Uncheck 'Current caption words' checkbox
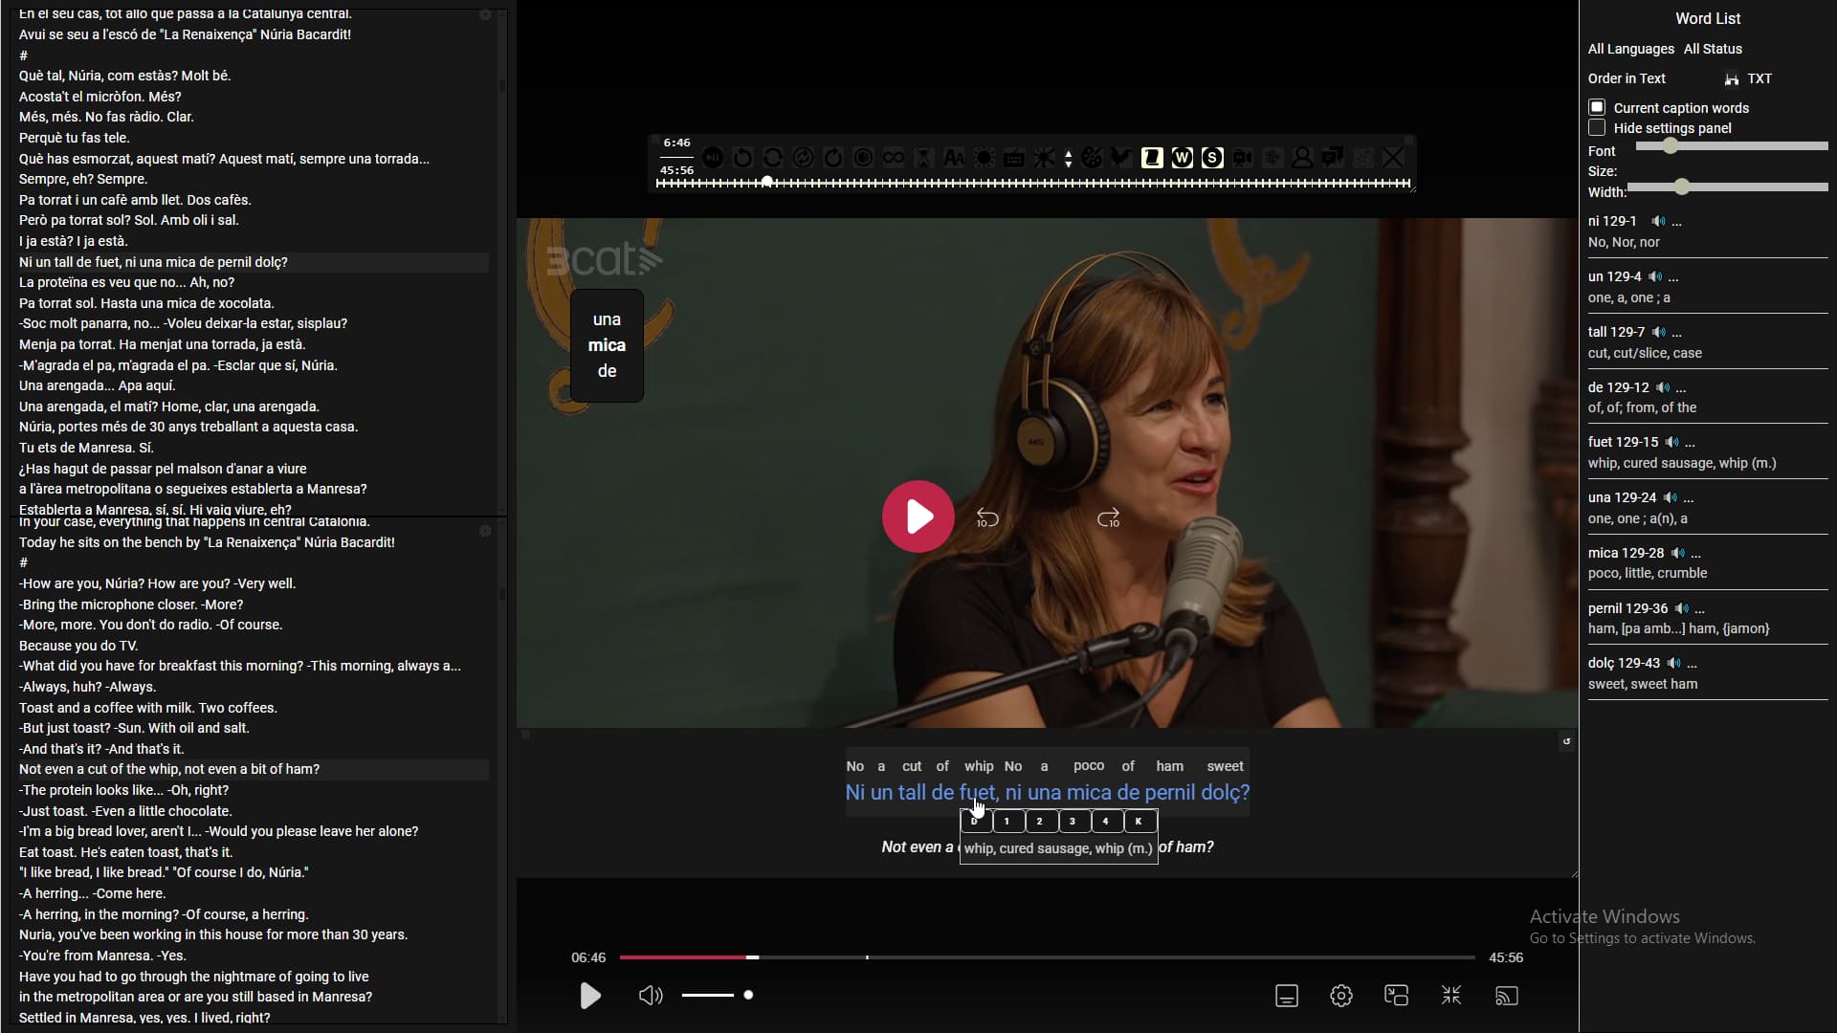 [x=1597, y=107]
